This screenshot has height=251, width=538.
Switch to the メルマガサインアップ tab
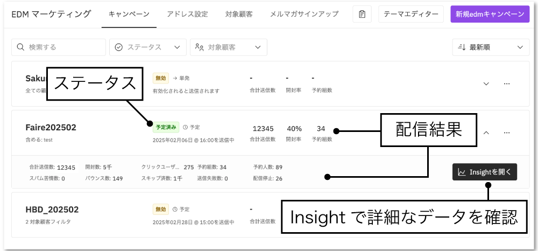pyautogui.click(x=305, y=14)
